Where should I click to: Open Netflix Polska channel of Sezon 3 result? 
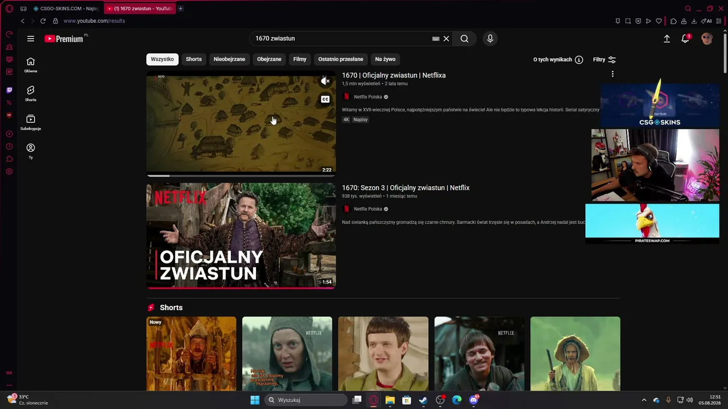click(368, 209)
